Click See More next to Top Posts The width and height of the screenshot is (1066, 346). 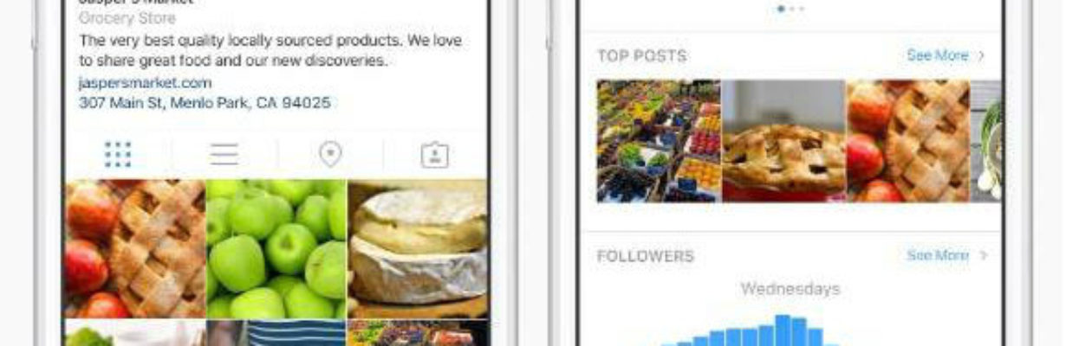point(938,55)
